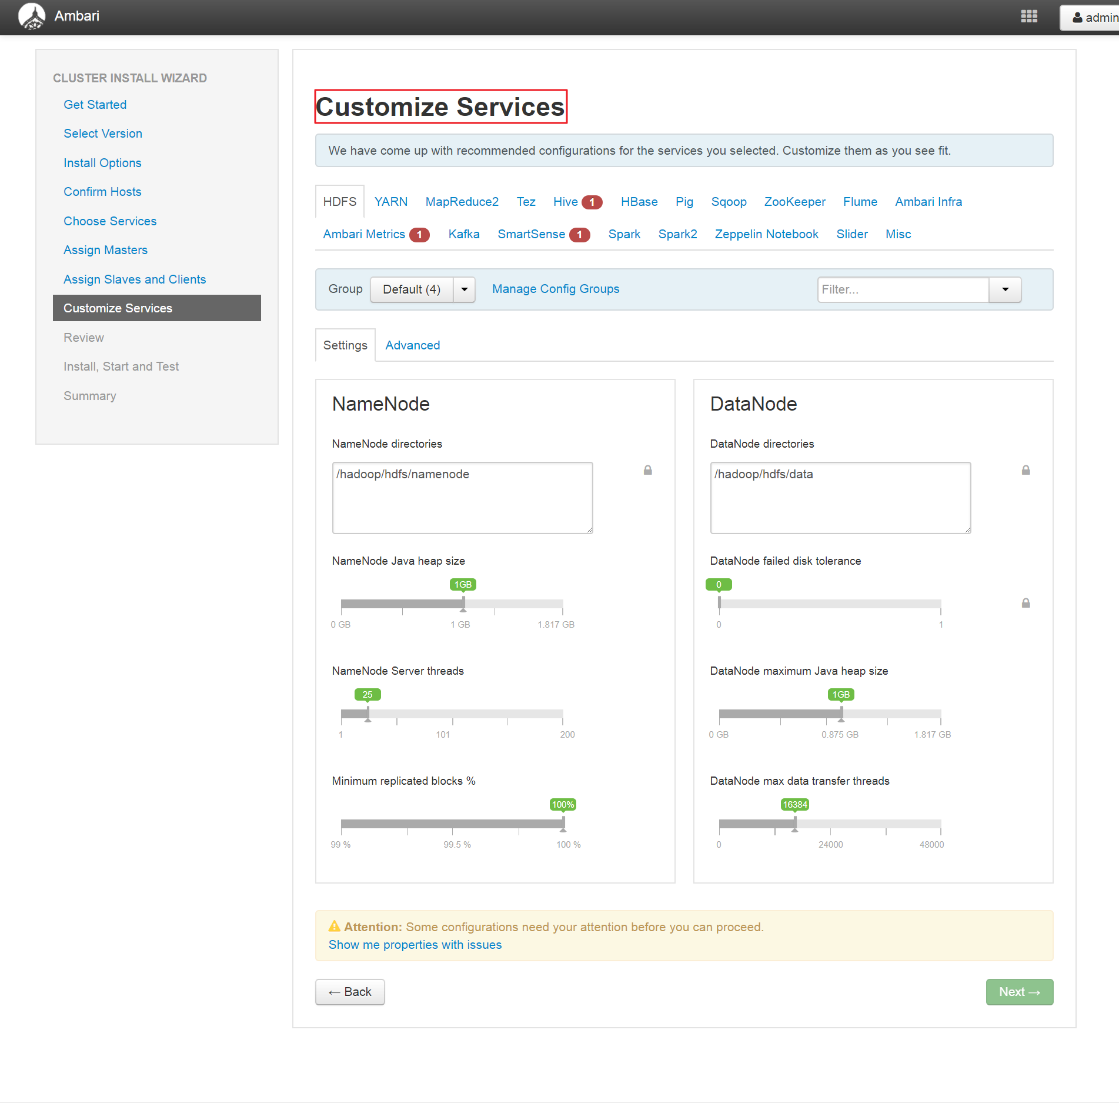Open the Flume tab

pos(860,202)
